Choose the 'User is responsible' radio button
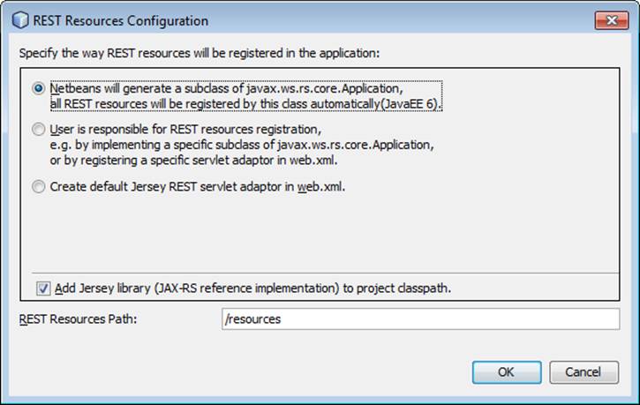The width and height of the screenshot is (640, 405). pyautogui.click(x=38, y=130)
